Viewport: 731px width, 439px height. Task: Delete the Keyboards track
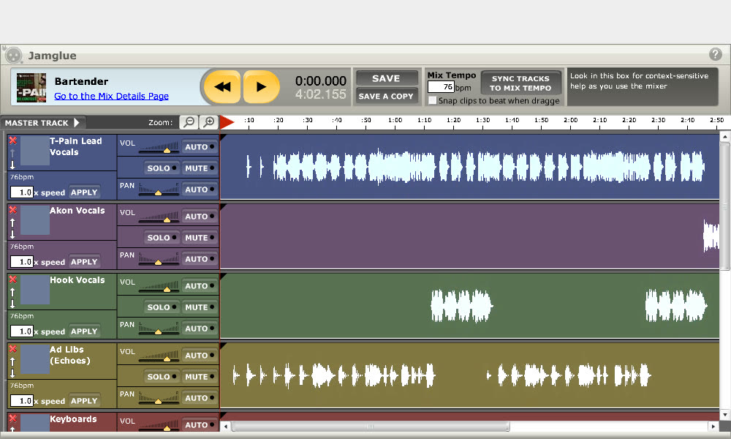(x=13, y=419)
